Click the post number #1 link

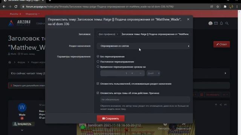[x=226, y=105]
